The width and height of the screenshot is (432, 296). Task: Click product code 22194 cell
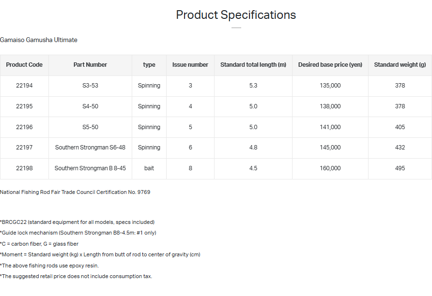pyautogui.click(x=24, y=86)
